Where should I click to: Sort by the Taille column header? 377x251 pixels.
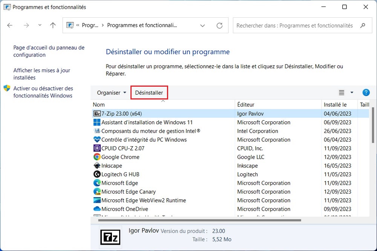(x=364, y=105)
